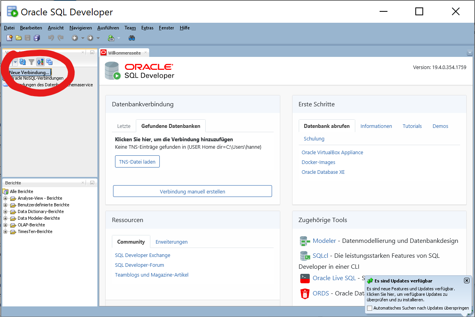Click the Oracle Live SQL icon
This screenshot has width=475, height=317.
point(305,278)
